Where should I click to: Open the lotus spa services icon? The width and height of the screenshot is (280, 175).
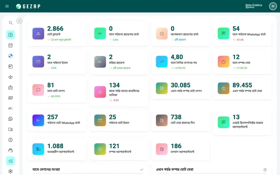[11, 77]
